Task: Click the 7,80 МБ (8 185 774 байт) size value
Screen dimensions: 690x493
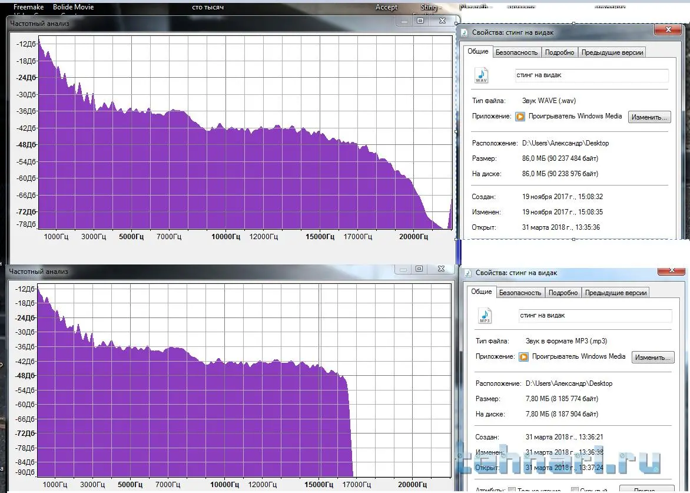Action: point(562,399)
